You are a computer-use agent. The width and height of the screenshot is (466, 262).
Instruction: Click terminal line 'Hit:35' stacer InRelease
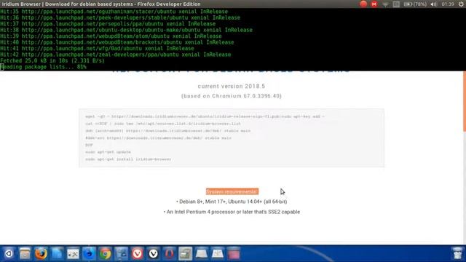click(x=114, y=12)
